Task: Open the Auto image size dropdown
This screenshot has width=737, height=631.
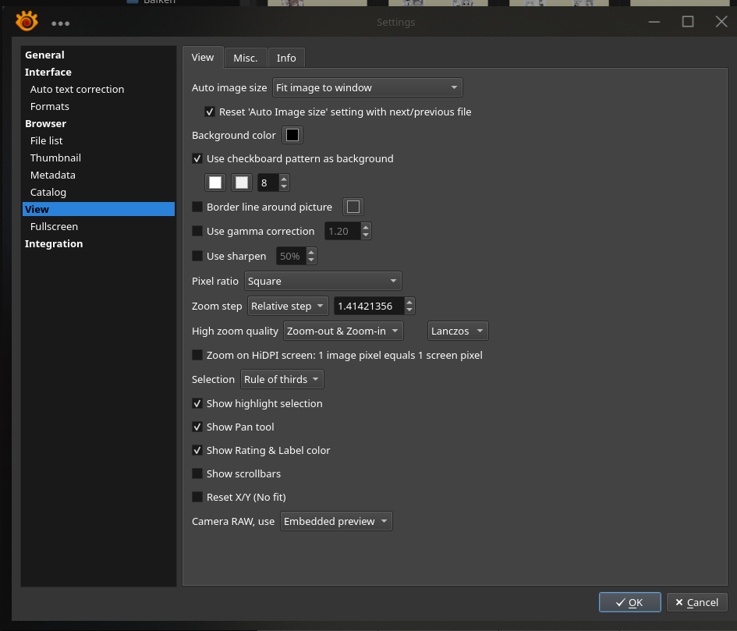Action: (367, 87)
